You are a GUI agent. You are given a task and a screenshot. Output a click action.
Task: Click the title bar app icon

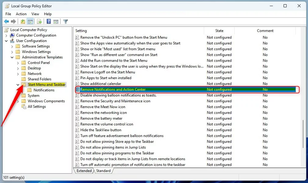[x=7, y=6]
